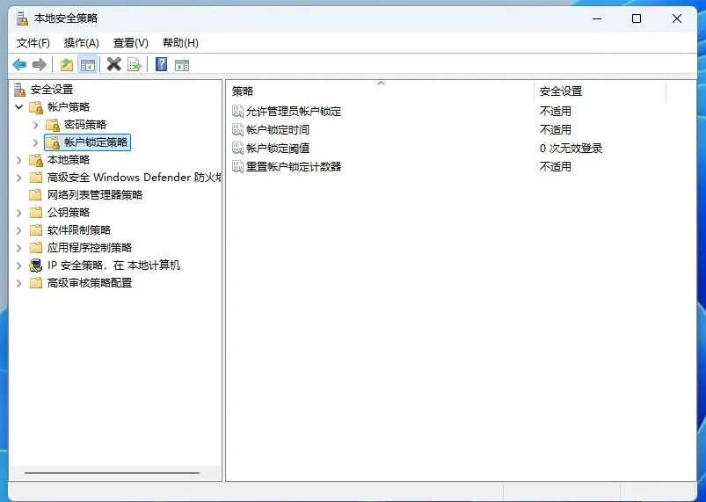Open the 操作(A) menu
706x502 pixels.
[82, 42]
